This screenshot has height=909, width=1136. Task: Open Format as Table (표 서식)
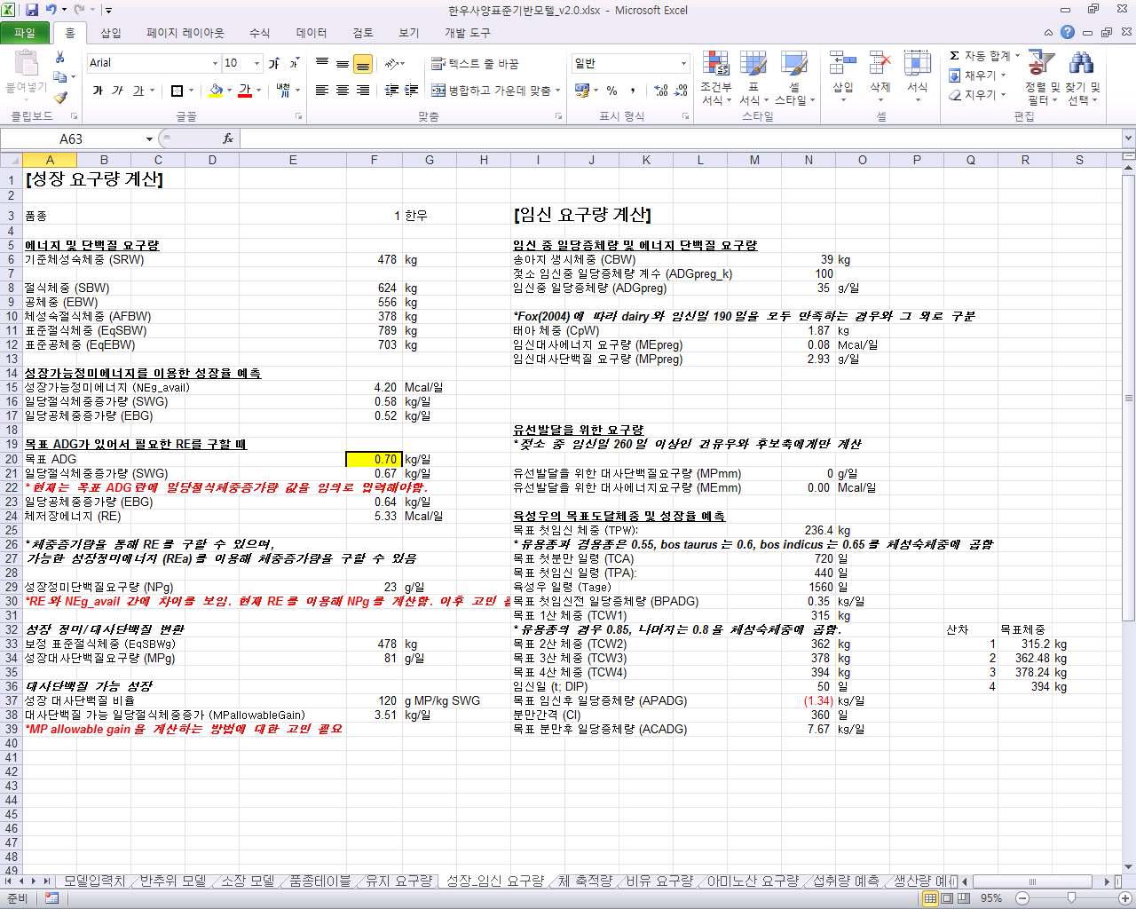point(753,78)
